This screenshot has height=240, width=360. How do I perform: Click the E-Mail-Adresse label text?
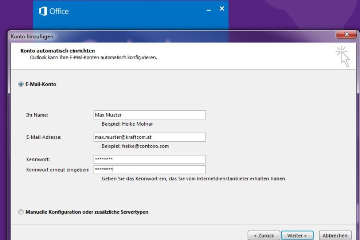tap(44, 137)
